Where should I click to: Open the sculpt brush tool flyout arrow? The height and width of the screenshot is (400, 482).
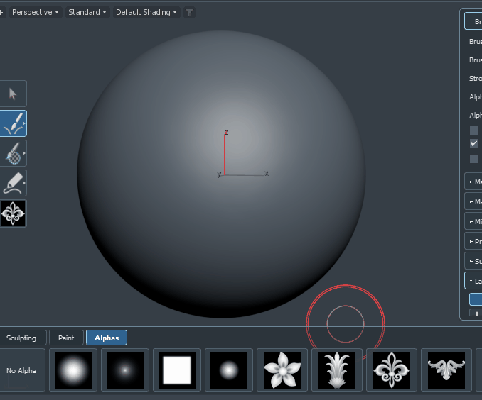[x=24, y=123]
